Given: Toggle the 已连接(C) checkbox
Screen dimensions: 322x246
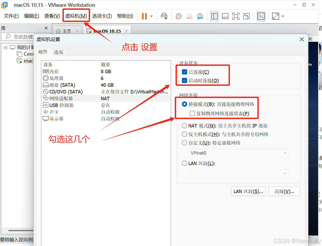Looking at the screenshot, I should (x=185, y=72).
